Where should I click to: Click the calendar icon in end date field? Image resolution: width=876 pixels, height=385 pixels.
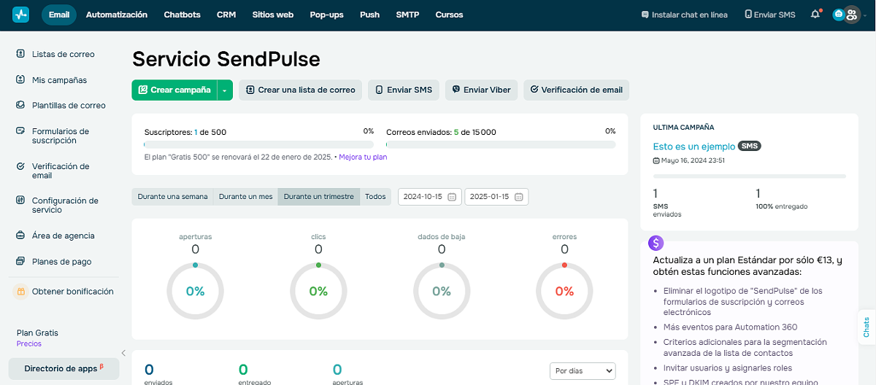(x=518, y=197)
